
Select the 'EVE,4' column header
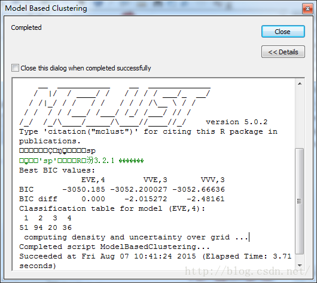click(93, 180)
